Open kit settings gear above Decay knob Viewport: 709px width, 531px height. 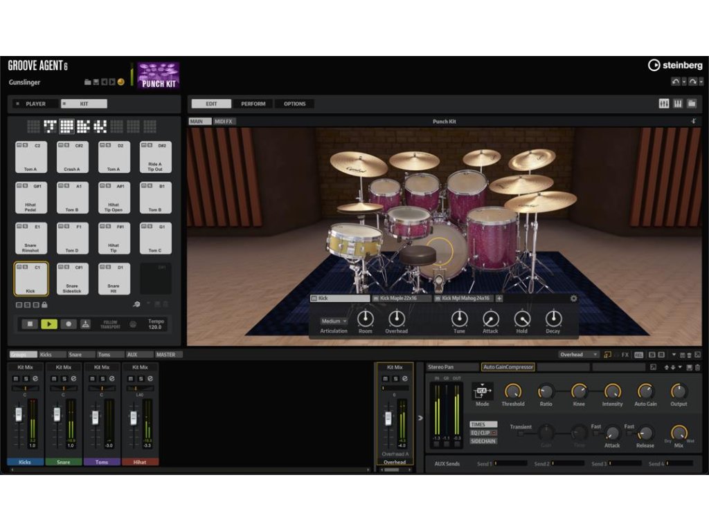(573, 299)
